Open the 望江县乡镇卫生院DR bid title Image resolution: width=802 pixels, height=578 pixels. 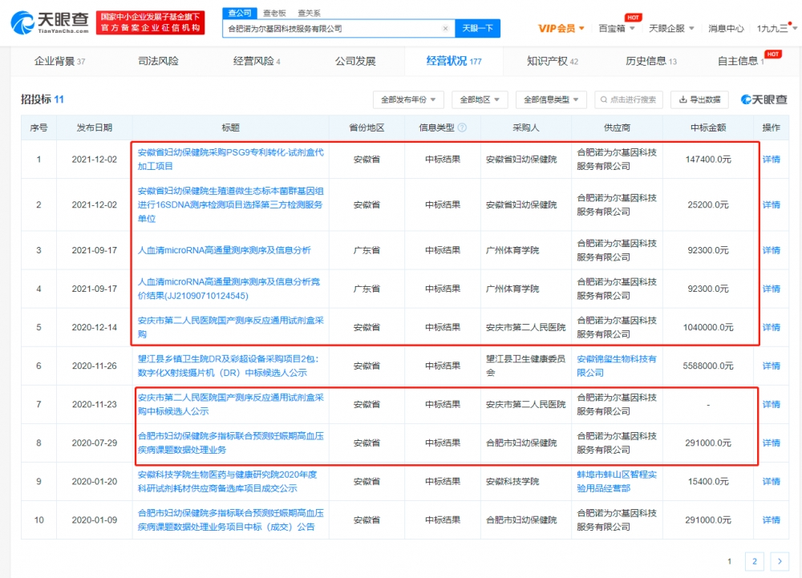coord(228,366)
